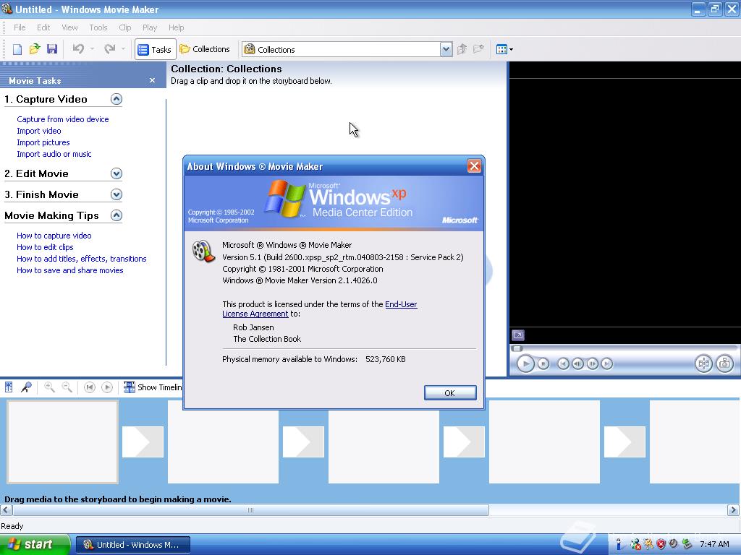Click the Zoom Timeline Out icon
This screenshot has height=555, width=741.
67,387
